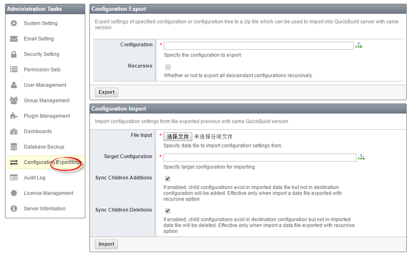Click the 'Recursive' field label

[140, 66]
